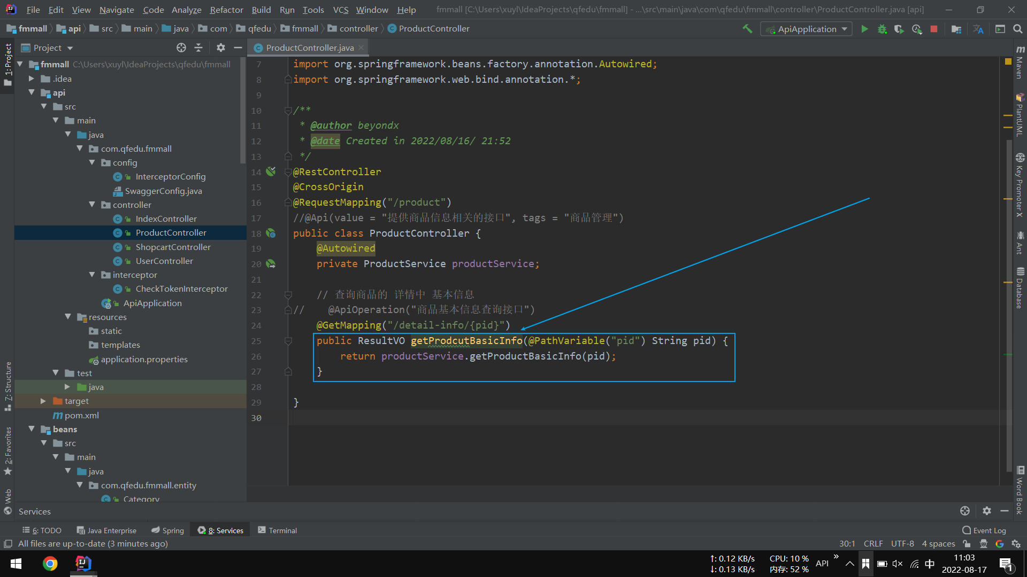Open the Java Enterprise tab
The height and width of the screenshot is (577, 1027).
[x=106, y=530]
